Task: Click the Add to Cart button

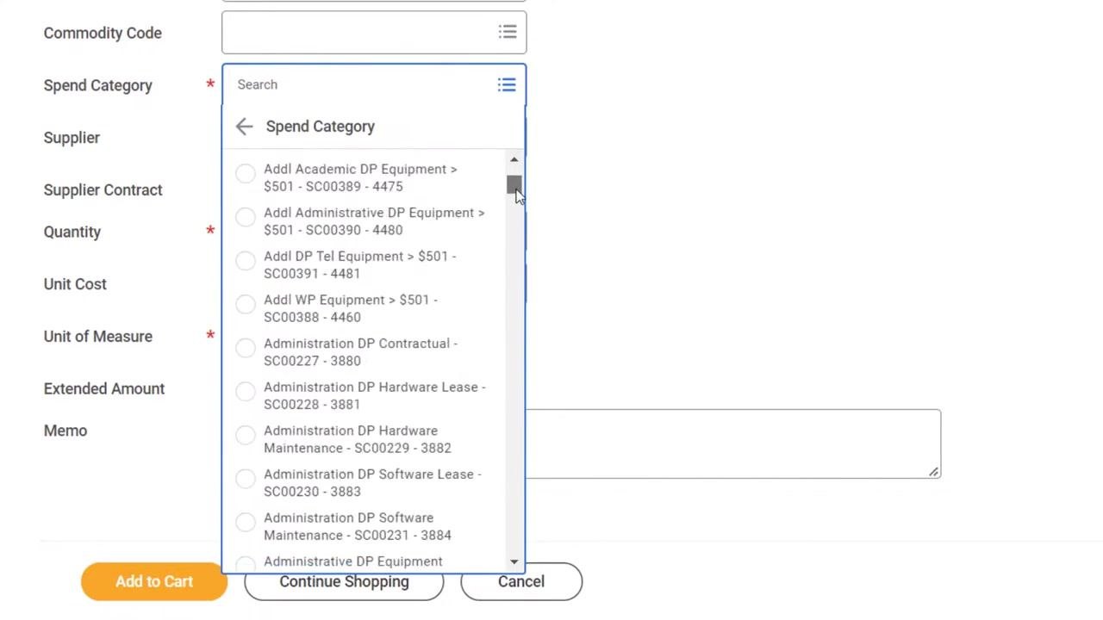Action: tap(154, 581)
